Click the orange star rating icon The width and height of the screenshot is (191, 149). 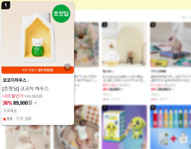[x=4, y=119]
